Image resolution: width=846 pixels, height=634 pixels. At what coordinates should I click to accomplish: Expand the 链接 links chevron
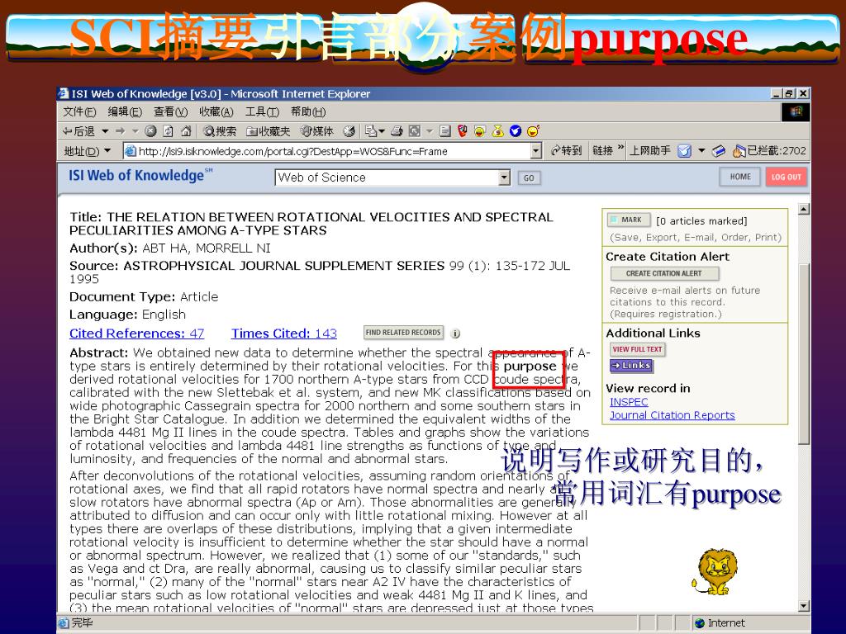620,148
